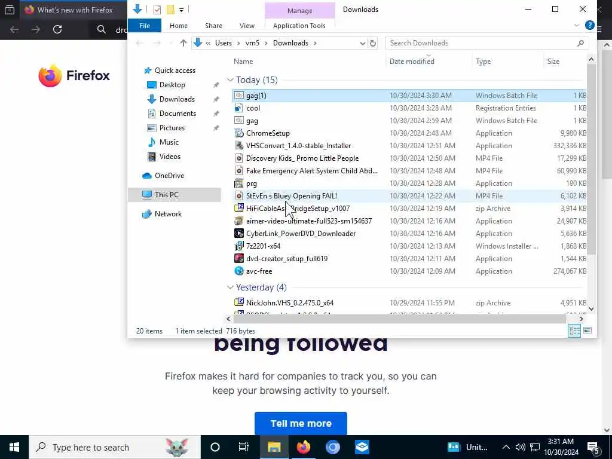Click the NickJohn.VHS zip archive icon
This screenshot has width=612, height=459.
(x=239, y=302)
